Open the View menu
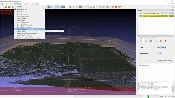Viewport: 175px width, 98px height. point(22,4)
